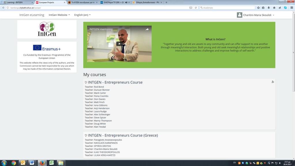Reload the page with the refresh icon
The height and width of the screenshot is (166, 295).
[x=196, y=8]
